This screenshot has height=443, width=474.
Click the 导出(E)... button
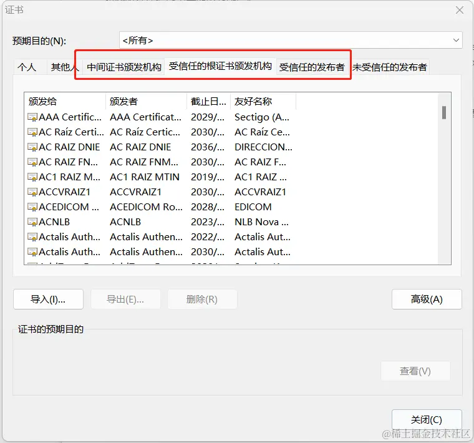[x=125, y=299]
